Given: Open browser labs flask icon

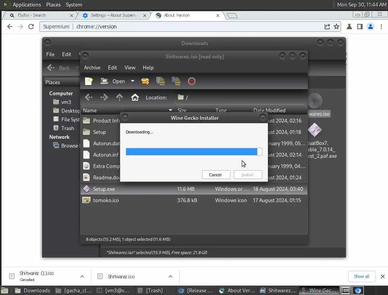Looking at the screenshot, I should click(x=349, y=27).
